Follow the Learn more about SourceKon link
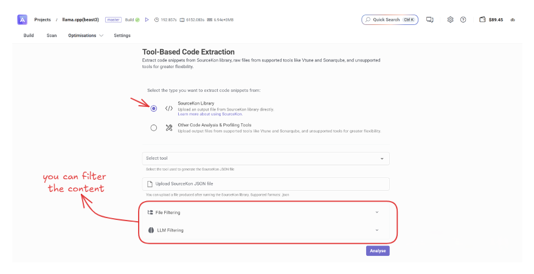Viewport: 534px width, 274px height. click(x=210, y=114)
